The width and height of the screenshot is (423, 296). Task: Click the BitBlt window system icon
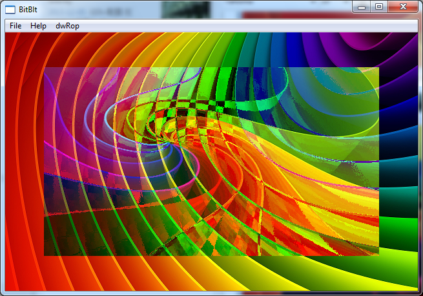pyautogui.click(x=10, y=10)
